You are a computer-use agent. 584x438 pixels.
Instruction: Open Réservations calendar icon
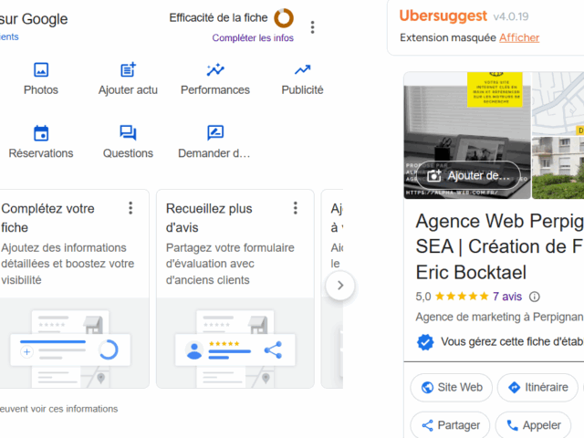coord(41,134)
